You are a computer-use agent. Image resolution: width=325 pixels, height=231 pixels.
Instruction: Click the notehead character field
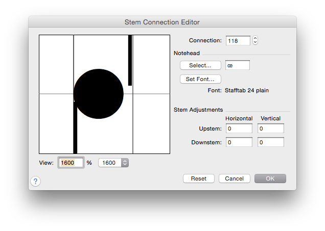(238, 65)
